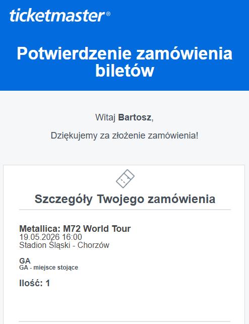Open the Metallica: M72 World Tour title

point(75,229)
